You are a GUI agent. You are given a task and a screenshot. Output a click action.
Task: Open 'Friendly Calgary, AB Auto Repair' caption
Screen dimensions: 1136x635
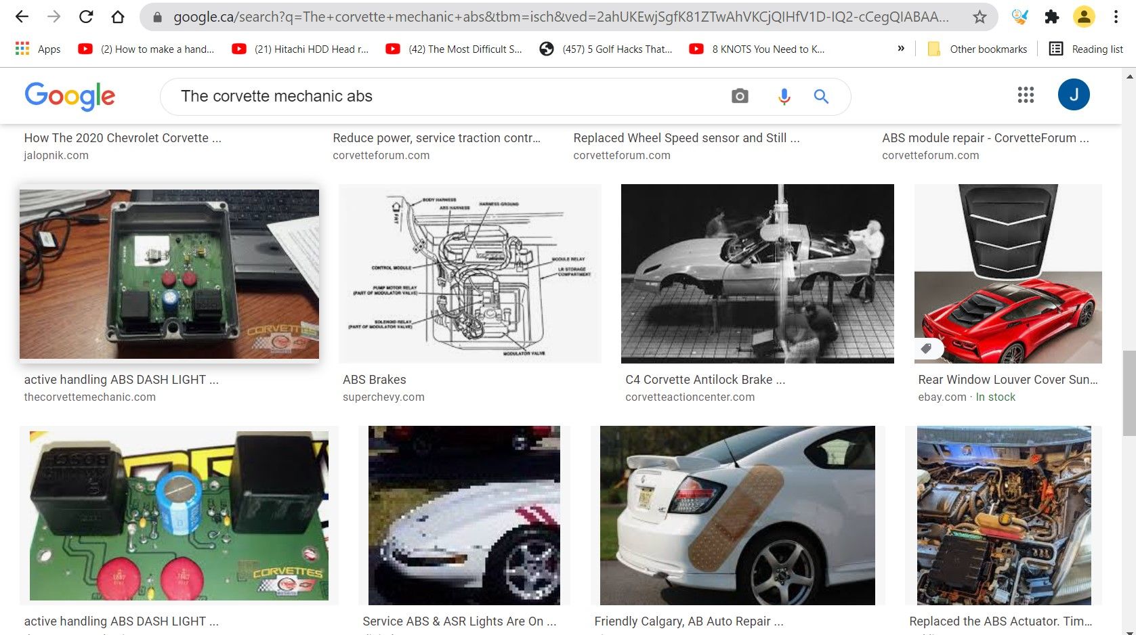pyautogui.click(x=689, y=621)
